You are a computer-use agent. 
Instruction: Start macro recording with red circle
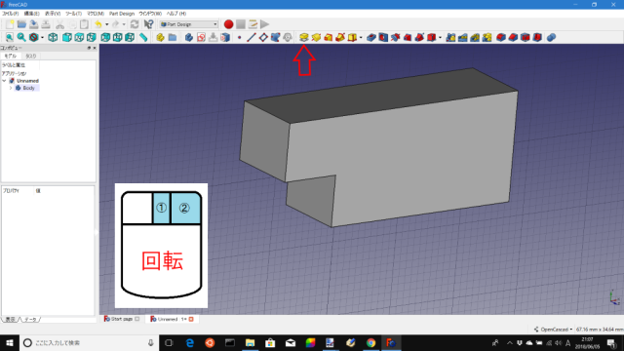click(x=228, y=24)
